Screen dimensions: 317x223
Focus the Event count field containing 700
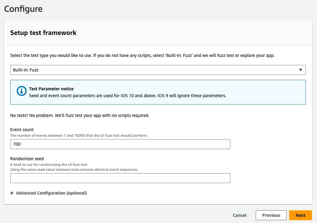tap(120, 144)
